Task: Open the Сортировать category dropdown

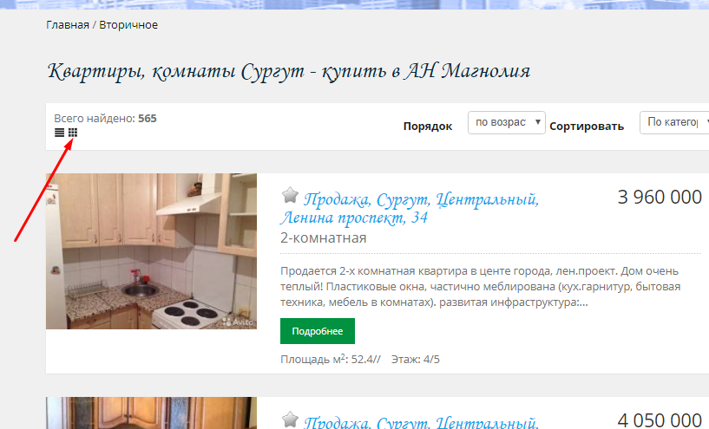Action: [674, 122]
